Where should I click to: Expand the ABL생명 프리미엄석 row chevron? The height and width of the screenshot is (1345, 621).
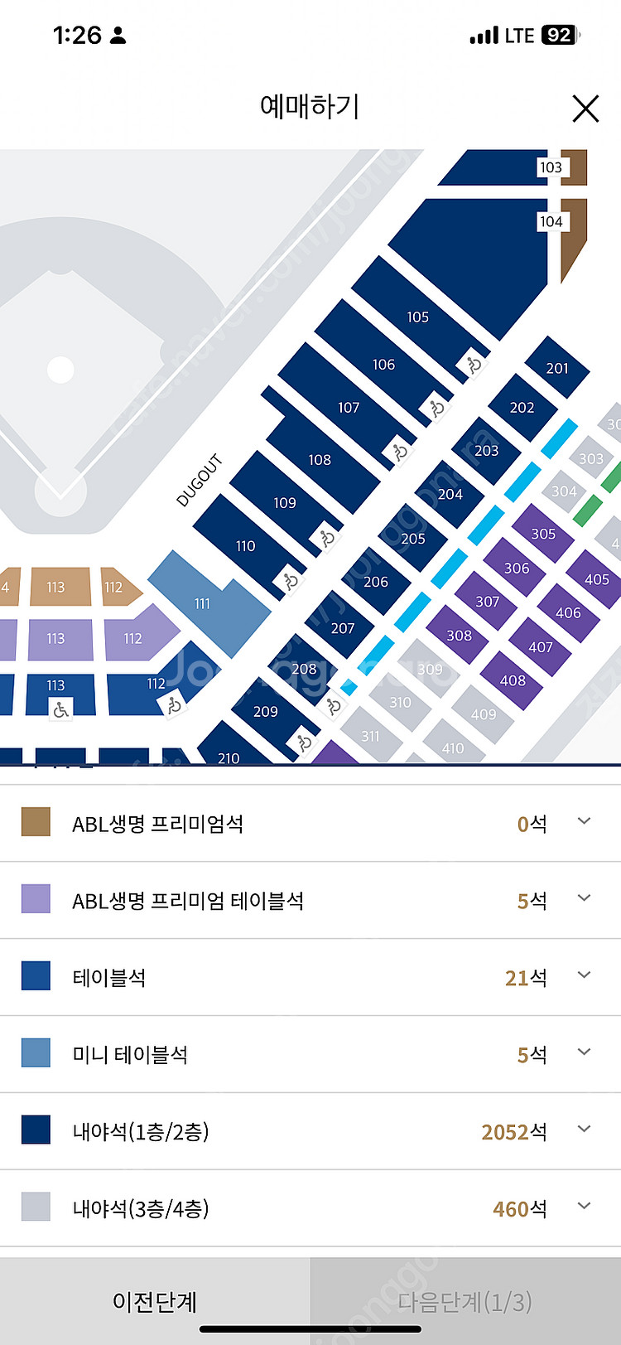584,821
